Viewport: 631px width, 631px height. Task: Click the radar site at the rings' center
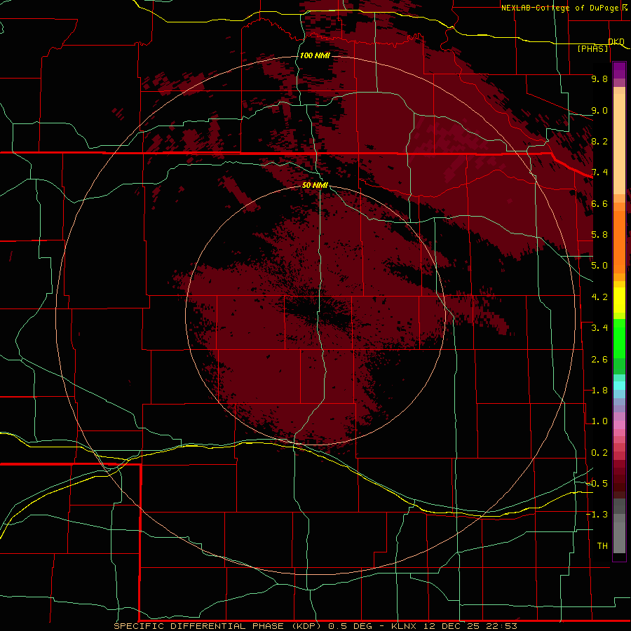[315, 316]
